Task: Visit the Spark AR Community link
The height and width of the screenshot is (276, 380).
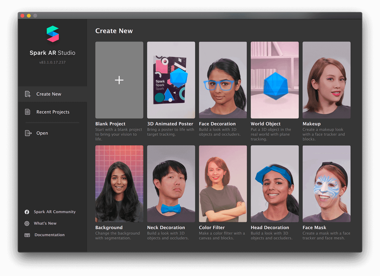Action: click(x=55, y=212)
